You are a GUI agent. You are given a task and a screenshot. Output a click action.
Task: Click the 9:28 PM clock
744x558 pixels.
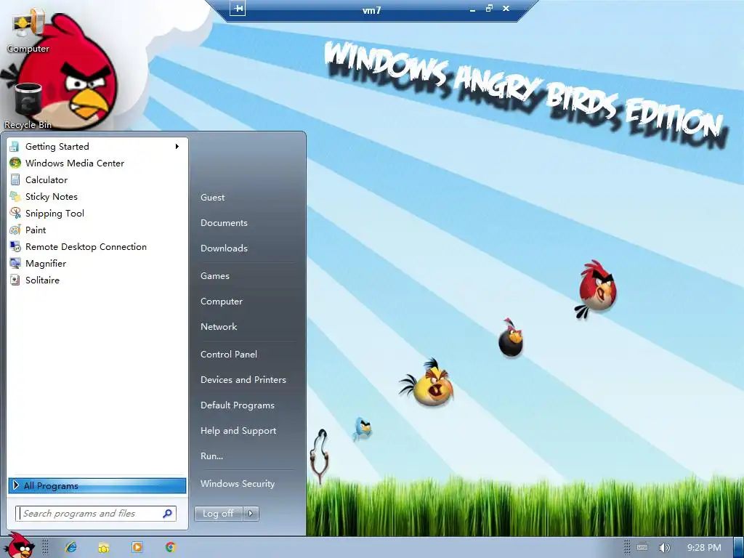704,548
